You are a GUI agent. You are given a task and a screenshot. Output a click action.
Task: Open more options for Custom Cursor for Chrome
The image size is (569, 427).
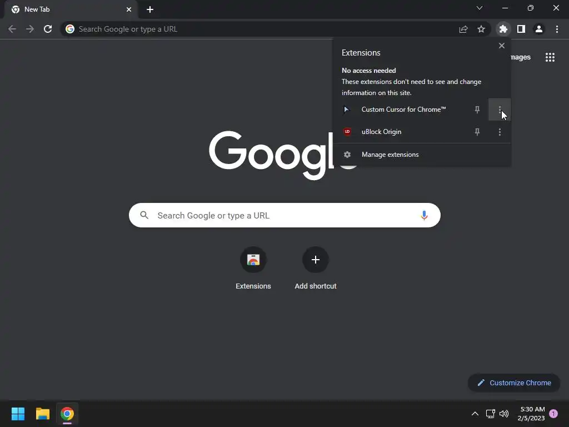500,110
